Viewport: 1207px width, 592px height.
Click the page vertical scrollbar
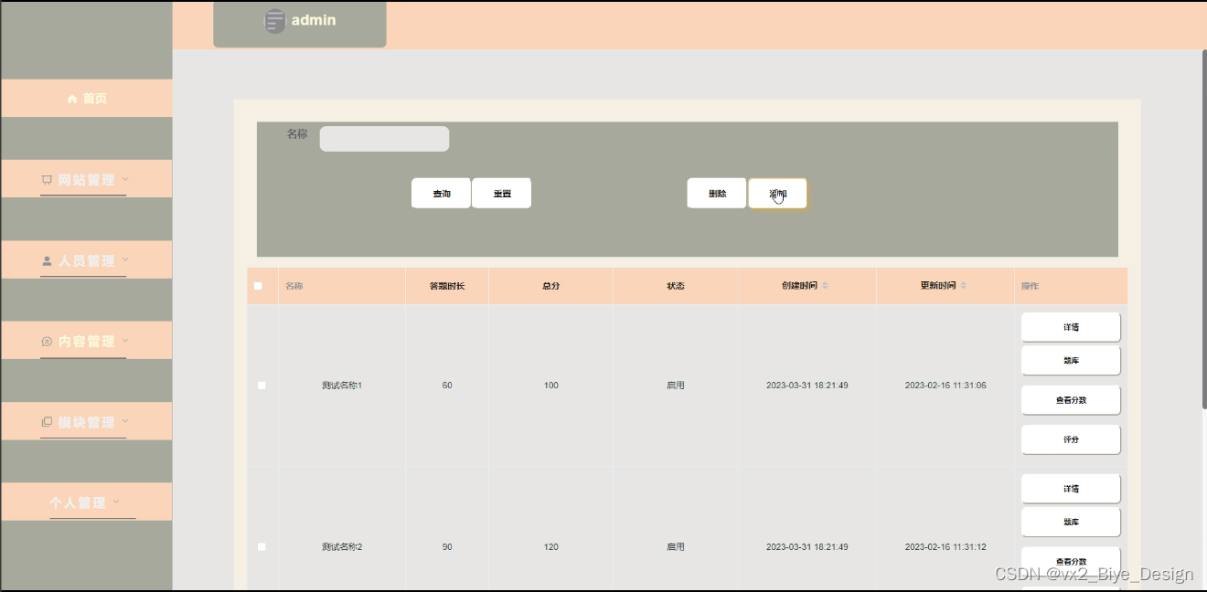pyautogui.click(x=1203, y=228)
